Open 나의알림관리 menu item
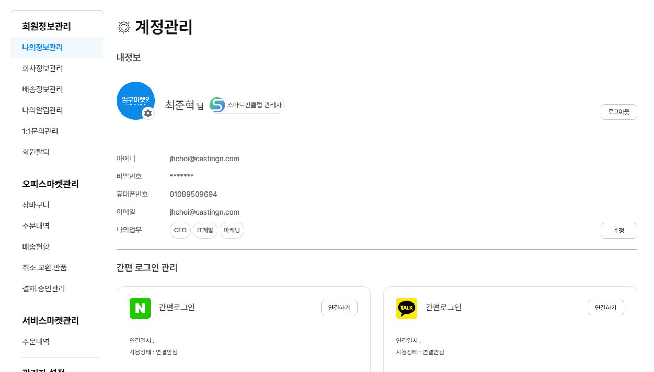 (42, 110)
